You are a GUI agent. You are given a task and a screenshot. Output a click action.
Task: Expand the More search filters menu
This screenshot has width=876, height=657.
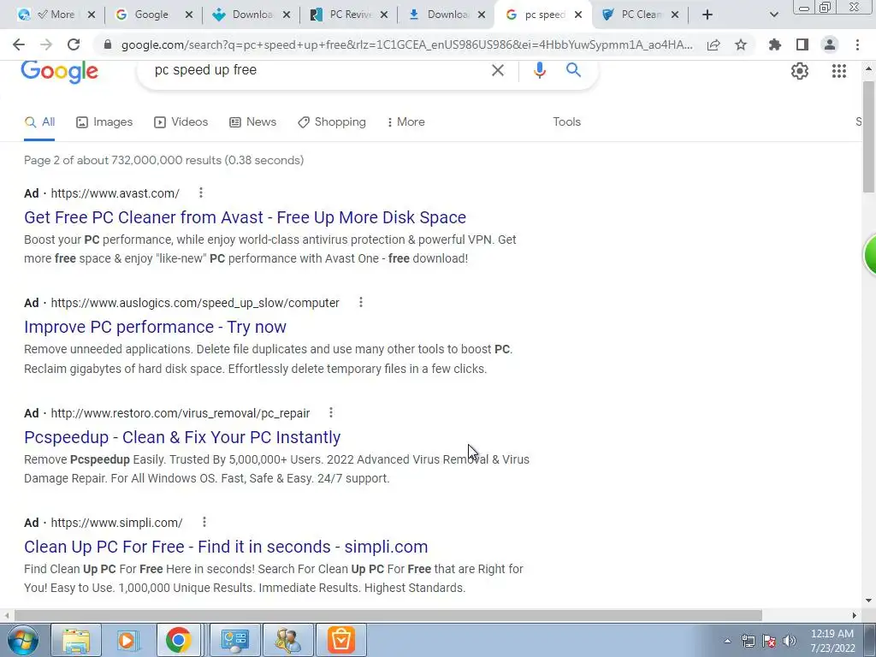[405, 121]
